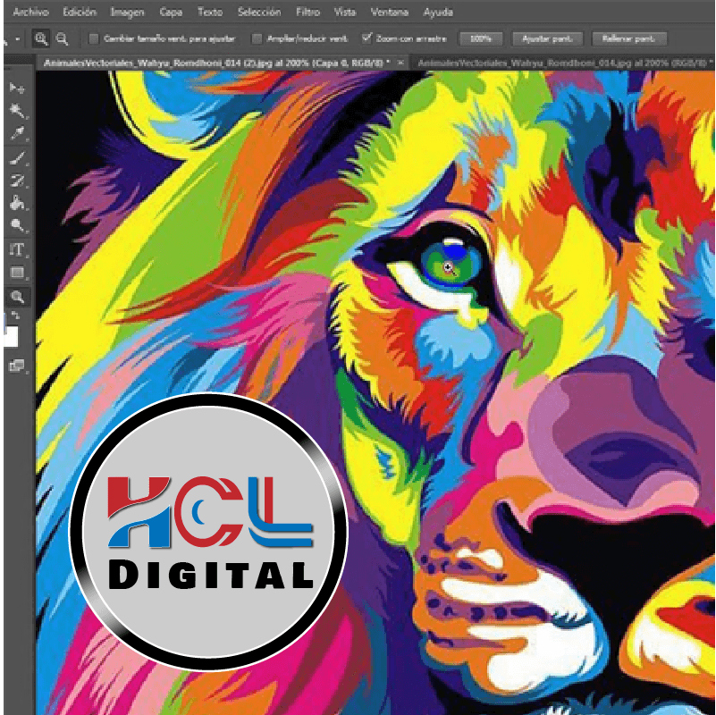Click the white background color swatch
The image size is (716, 715).
(11, 337)
